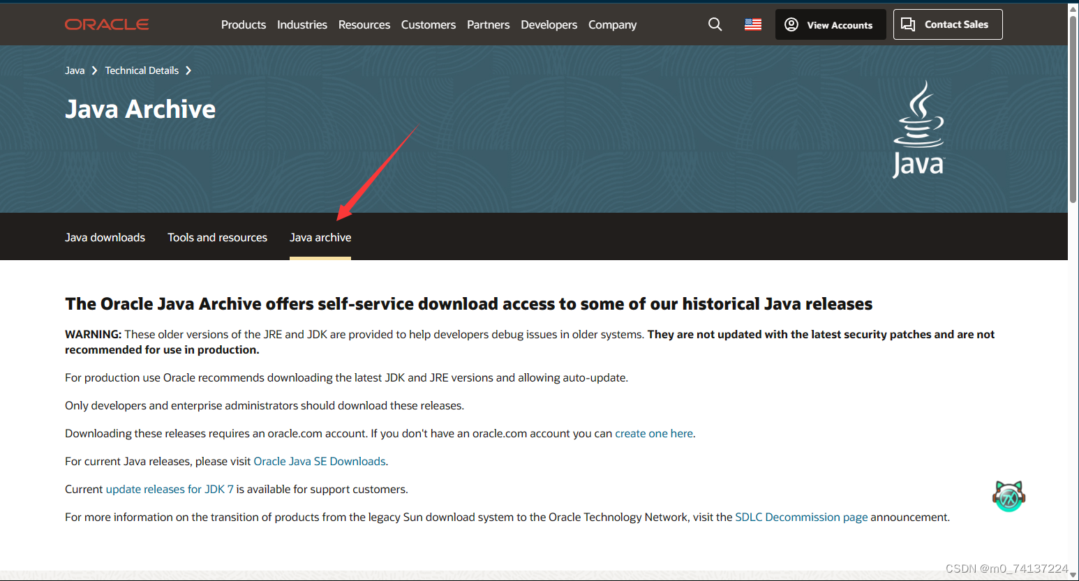Click the Java Archive page heading
The width and height of the screenshot is (1079, 581).
coord(140,110)
